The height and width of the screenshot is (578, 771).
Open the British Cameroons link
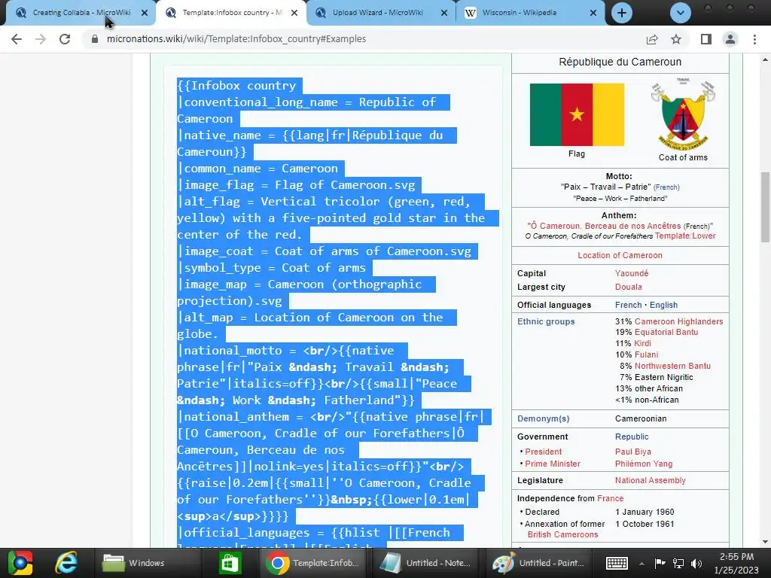[562, 535]
